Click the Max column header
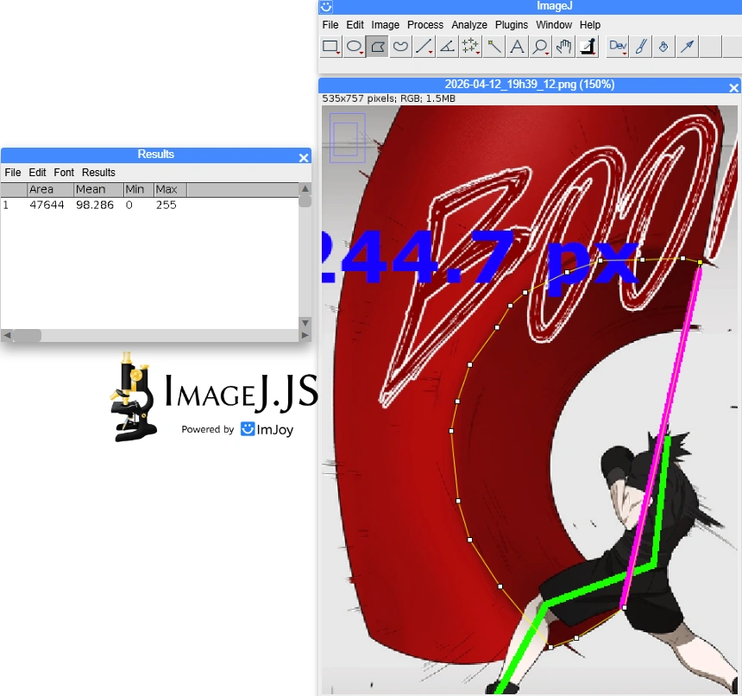The width and height of the screenshot is (742, 696). [170, 189]
